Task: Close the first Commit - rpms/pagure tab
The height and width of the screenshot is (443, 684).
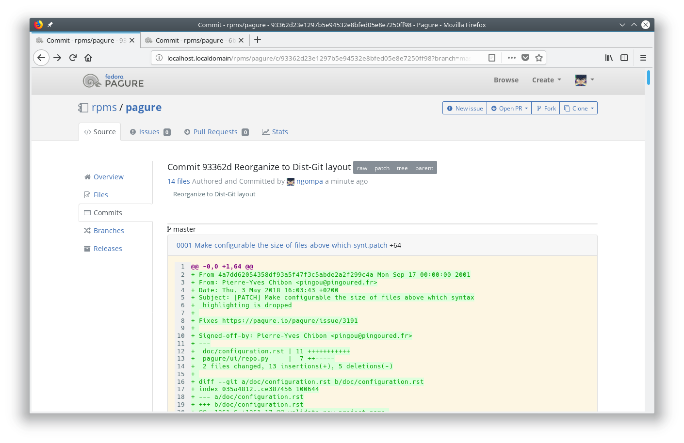Action: [132, 40]
